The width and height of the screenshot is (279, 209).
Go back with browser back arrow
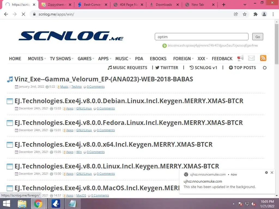pos(6,14)
